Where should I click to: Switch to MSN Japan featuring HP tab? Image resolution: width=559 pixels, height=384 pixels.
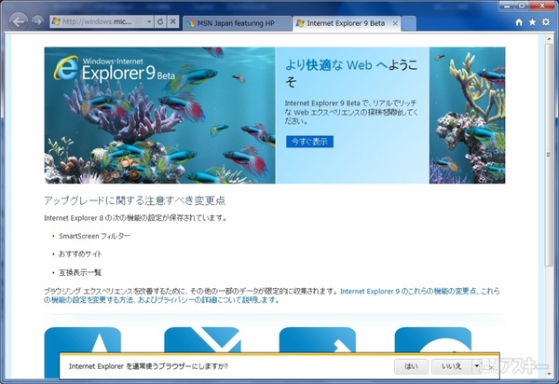237,23
